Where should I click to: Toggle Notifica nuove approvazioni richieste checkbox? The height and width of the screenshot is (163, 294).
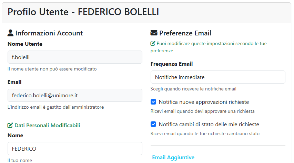click(154, 102)
